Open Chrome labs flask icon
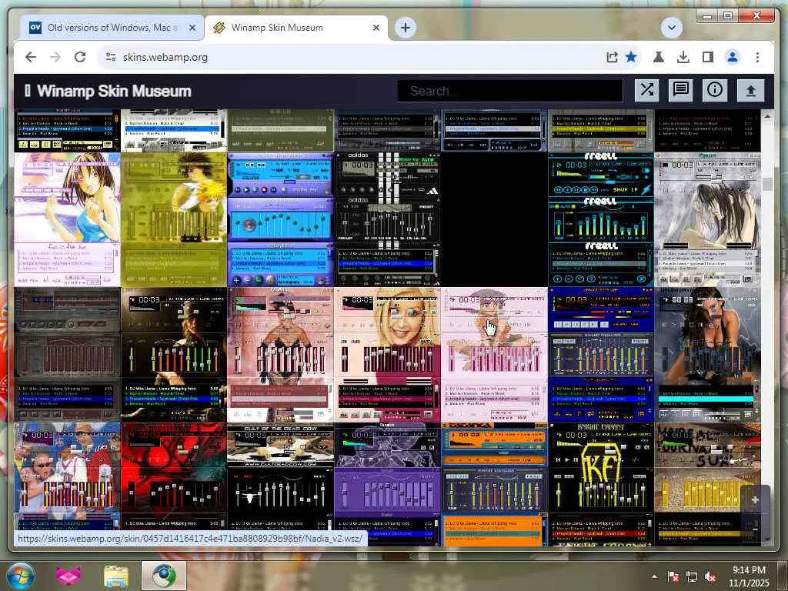The height and width of the screenshot is (591, 788). (659, 57)
